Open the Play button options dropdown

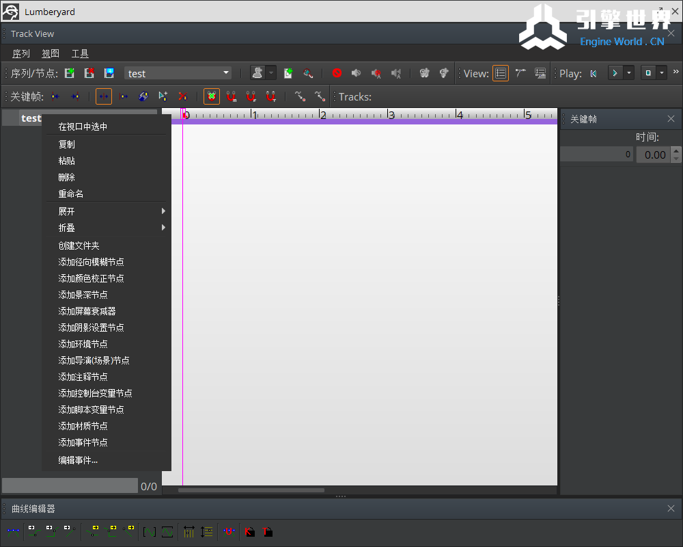[x=629, y=73]
